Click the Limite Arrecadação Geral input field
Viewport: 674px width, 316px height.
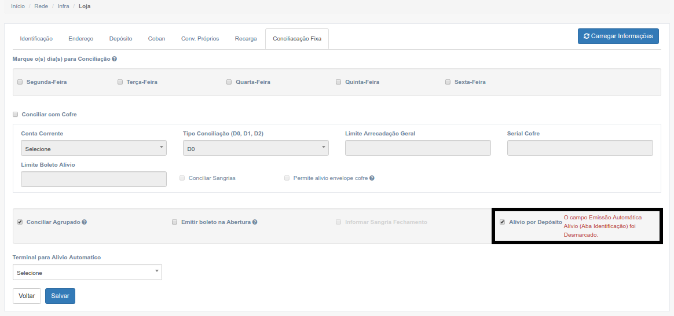(x=417, y=149)
